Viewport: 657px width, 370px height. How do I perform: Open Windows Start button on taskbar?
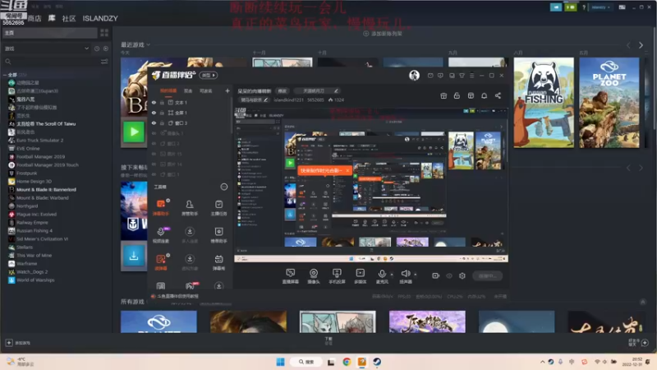click(x=280, y=362)
